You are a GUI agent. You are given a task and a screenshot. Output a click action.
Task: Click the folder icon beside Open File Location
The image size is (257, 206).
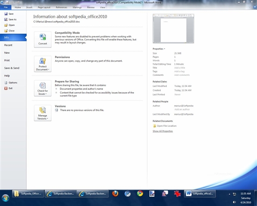click(x=154, y=126)
